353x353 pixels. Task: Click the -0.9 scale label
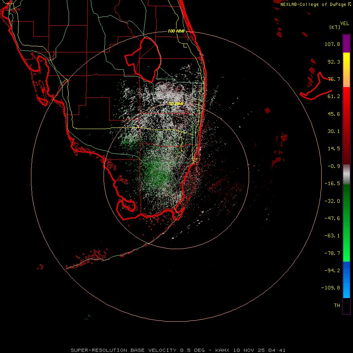[x=334, y=166]
